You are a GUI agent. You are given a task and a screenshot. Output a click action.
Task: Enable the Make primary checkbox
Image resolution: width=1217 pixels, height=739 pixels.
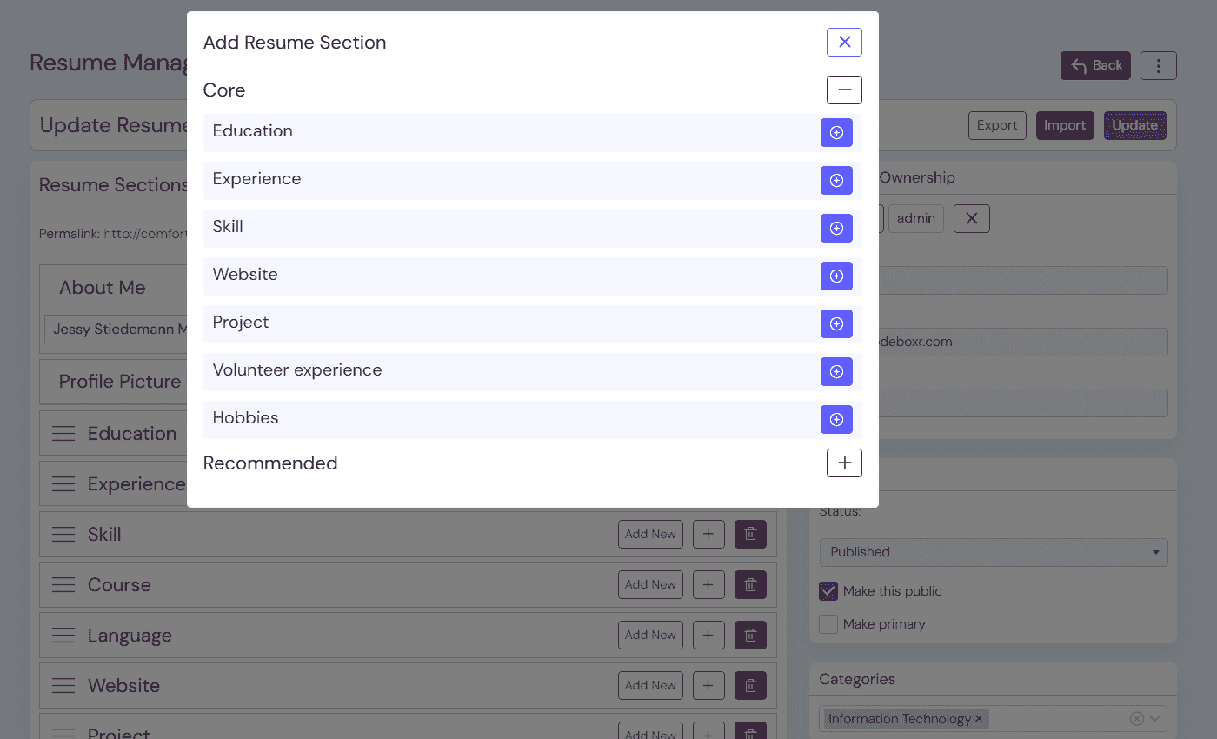click(x=828, y=624)
